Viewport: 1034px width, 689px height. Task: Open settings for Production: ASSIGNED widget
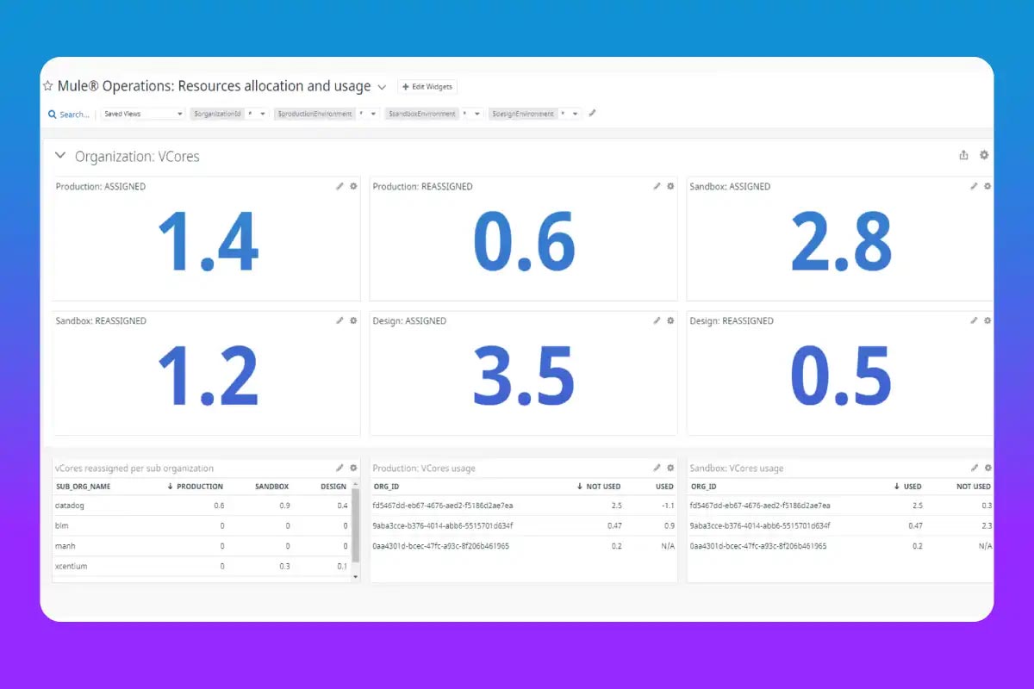353,186
